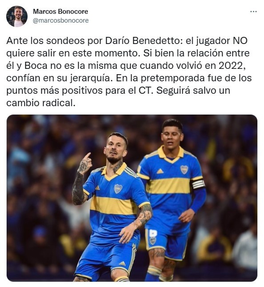Click the pointing finger of the tattooed player

click(88, 156)
